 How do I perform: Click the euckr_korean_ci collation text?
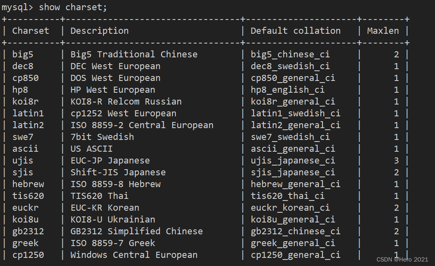(290, 208)
